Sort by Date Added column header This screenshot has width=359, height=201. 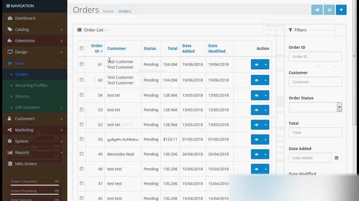pyautogui.click(x=188, y=49)
